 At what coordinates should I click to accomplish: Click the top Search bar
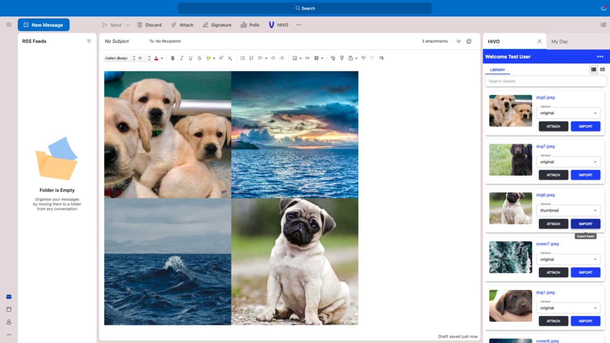305,8
